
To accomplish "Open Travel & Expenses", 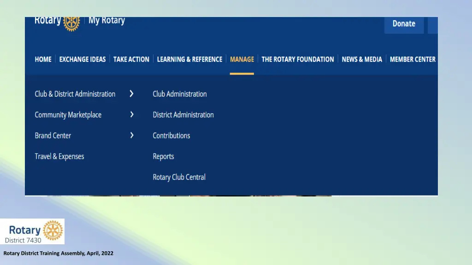I will pyautogui.click(x=59, y=156).
